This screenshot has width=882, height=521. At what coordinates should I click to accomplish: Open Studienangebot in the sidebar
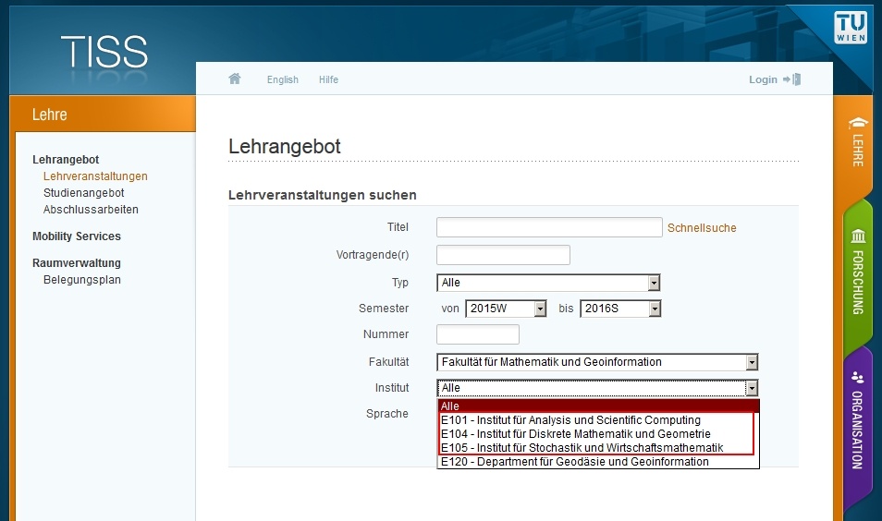tap(83, 193)
